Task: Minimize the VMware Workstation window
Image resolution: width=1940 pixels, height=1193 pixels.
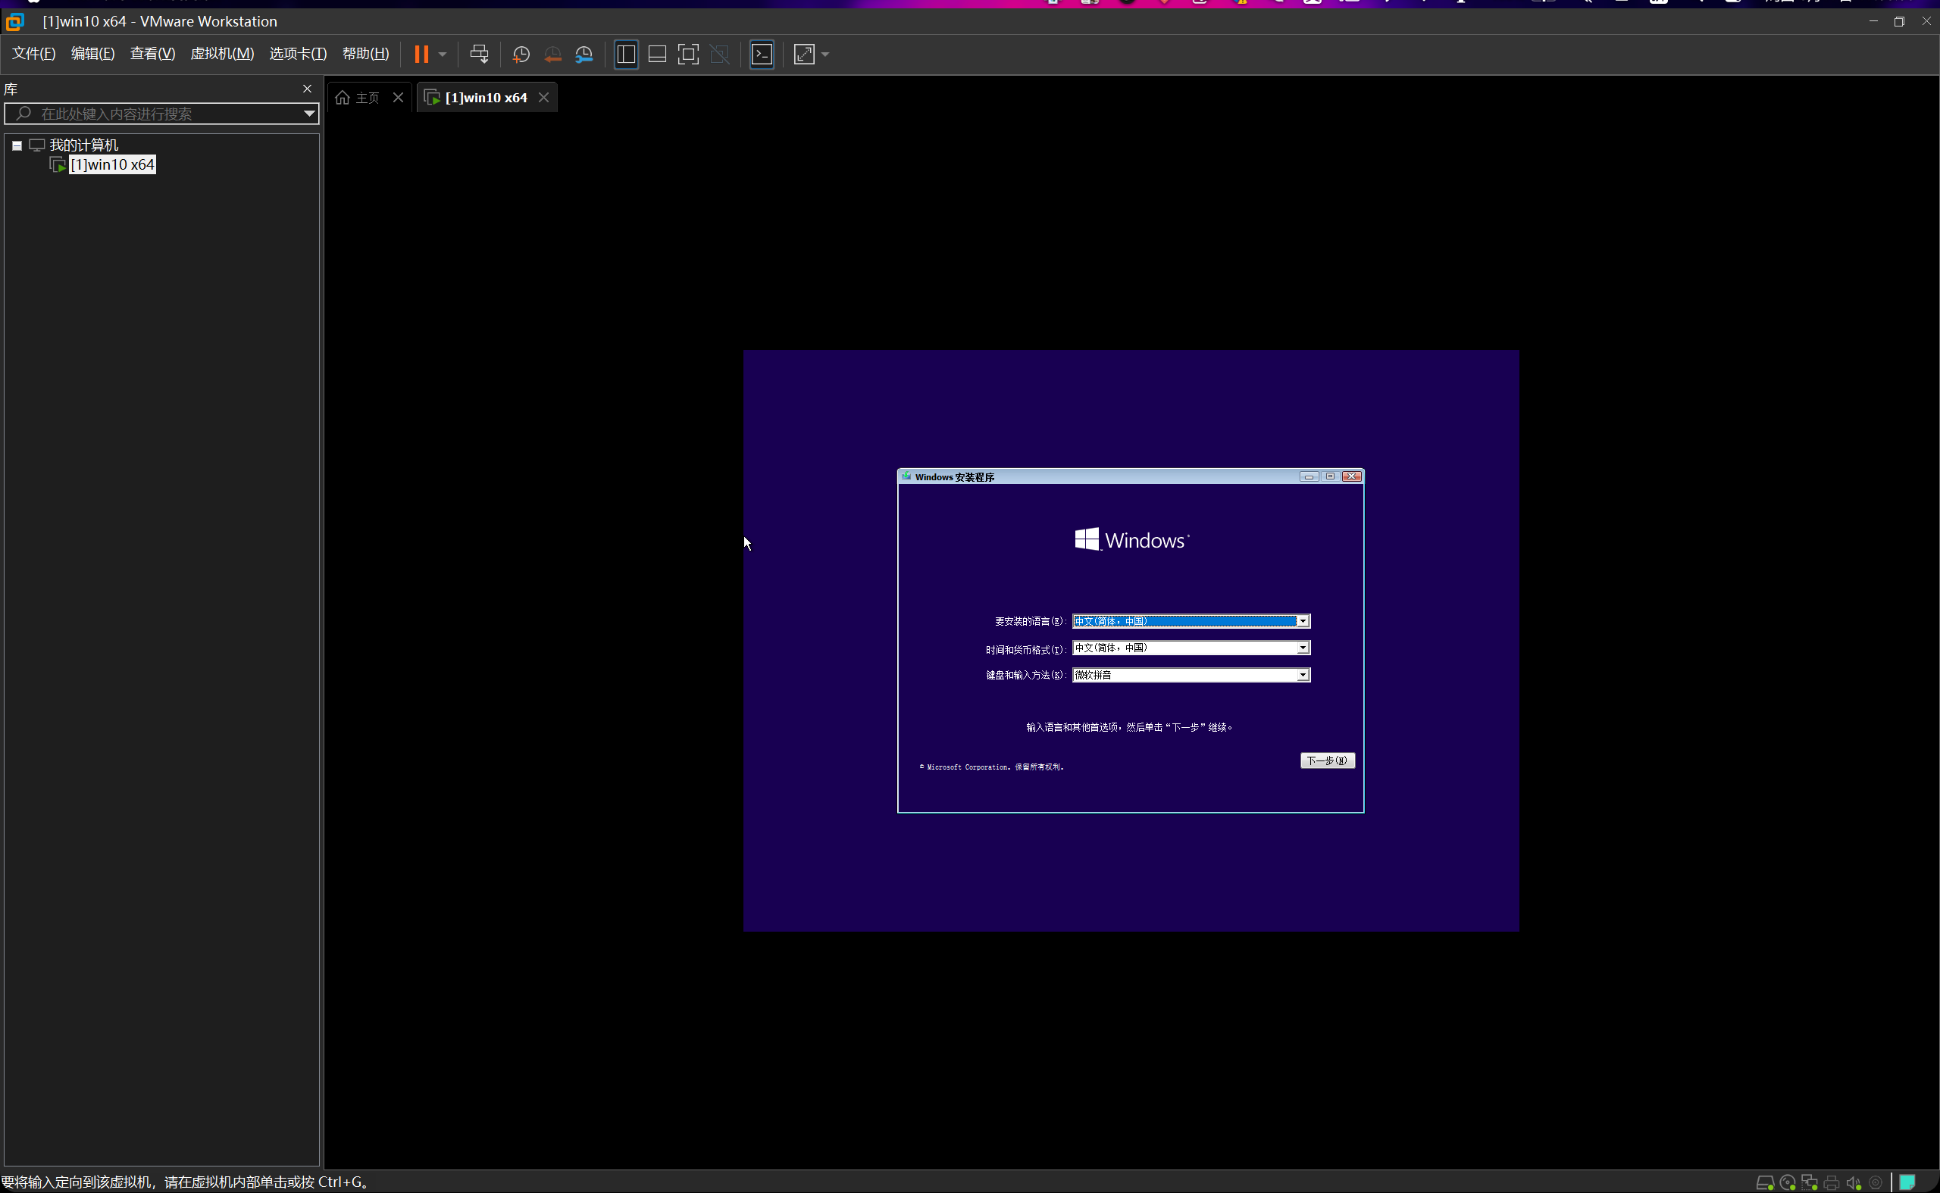Action: [1873, 21]
